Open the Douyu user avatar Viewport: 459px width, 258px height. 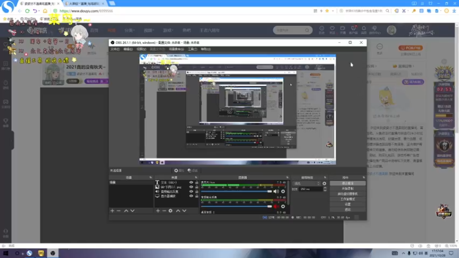click(391, 30)
